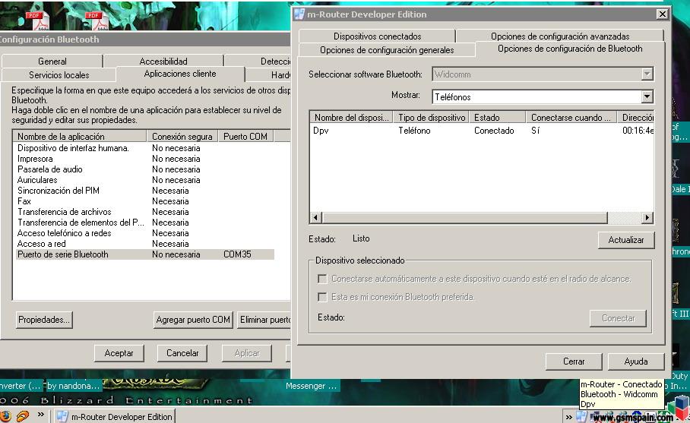Click the orange quick launch icon next to Firefox
This screenshot has height=423, width=690.
[x=24, y=416]
